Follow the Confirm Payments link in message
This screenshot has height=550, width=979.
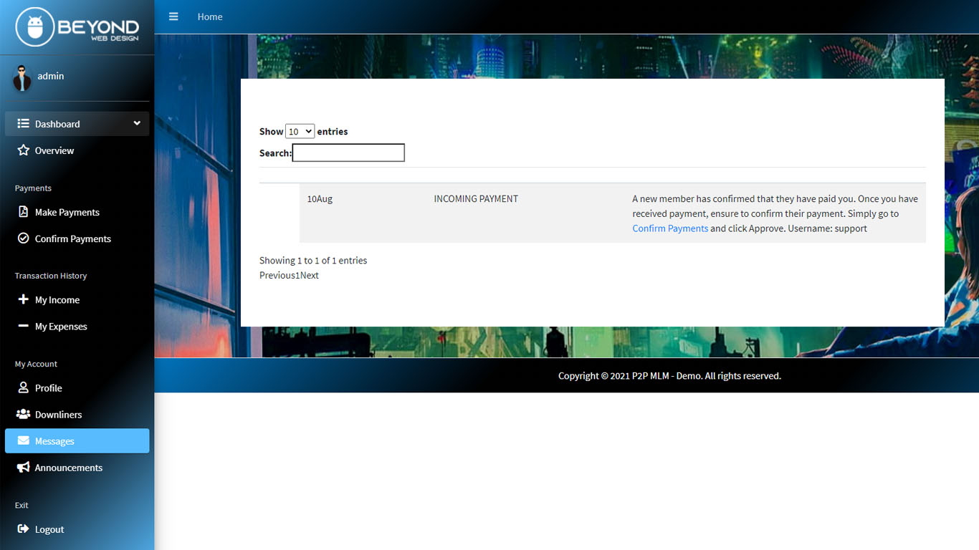pyautogui.click(x=670, y=228)
